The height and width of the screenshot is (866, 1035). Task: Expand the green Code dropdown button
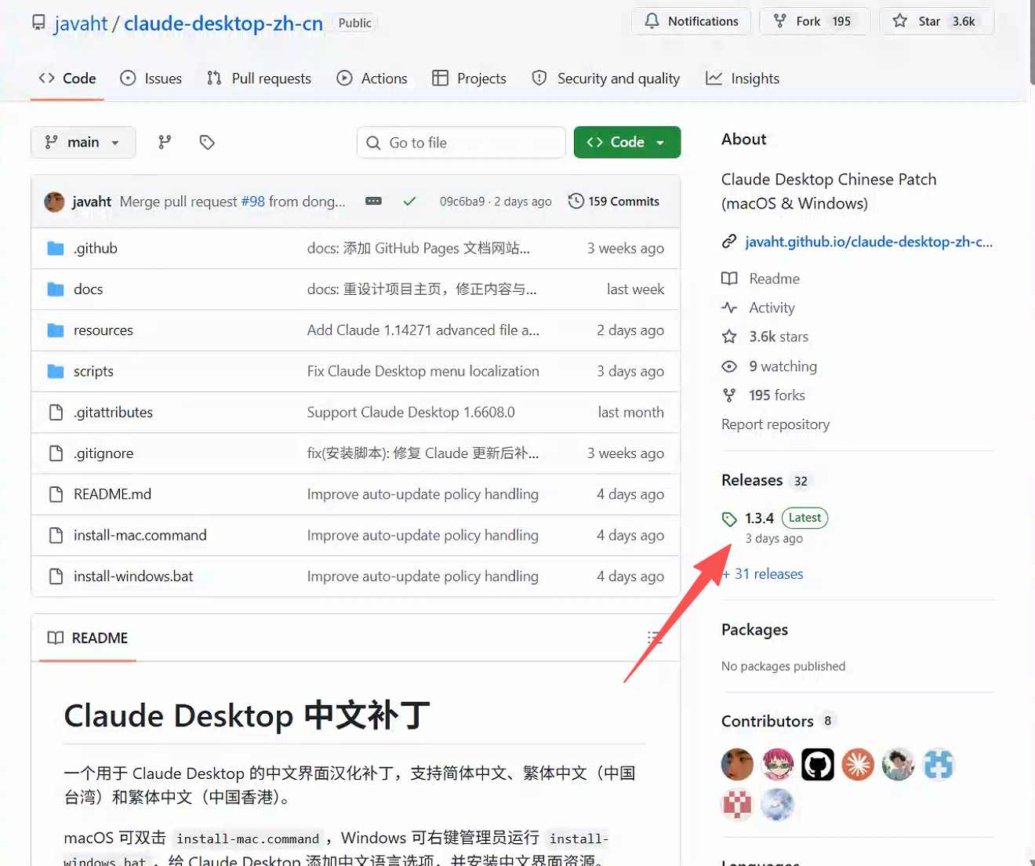point(627,142)
